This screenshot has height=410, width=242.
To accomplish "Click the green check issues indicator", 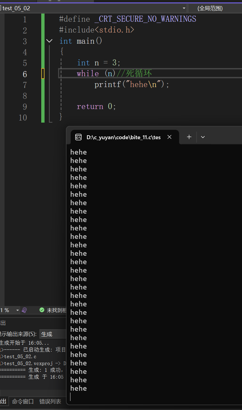I will click(42, 310).
